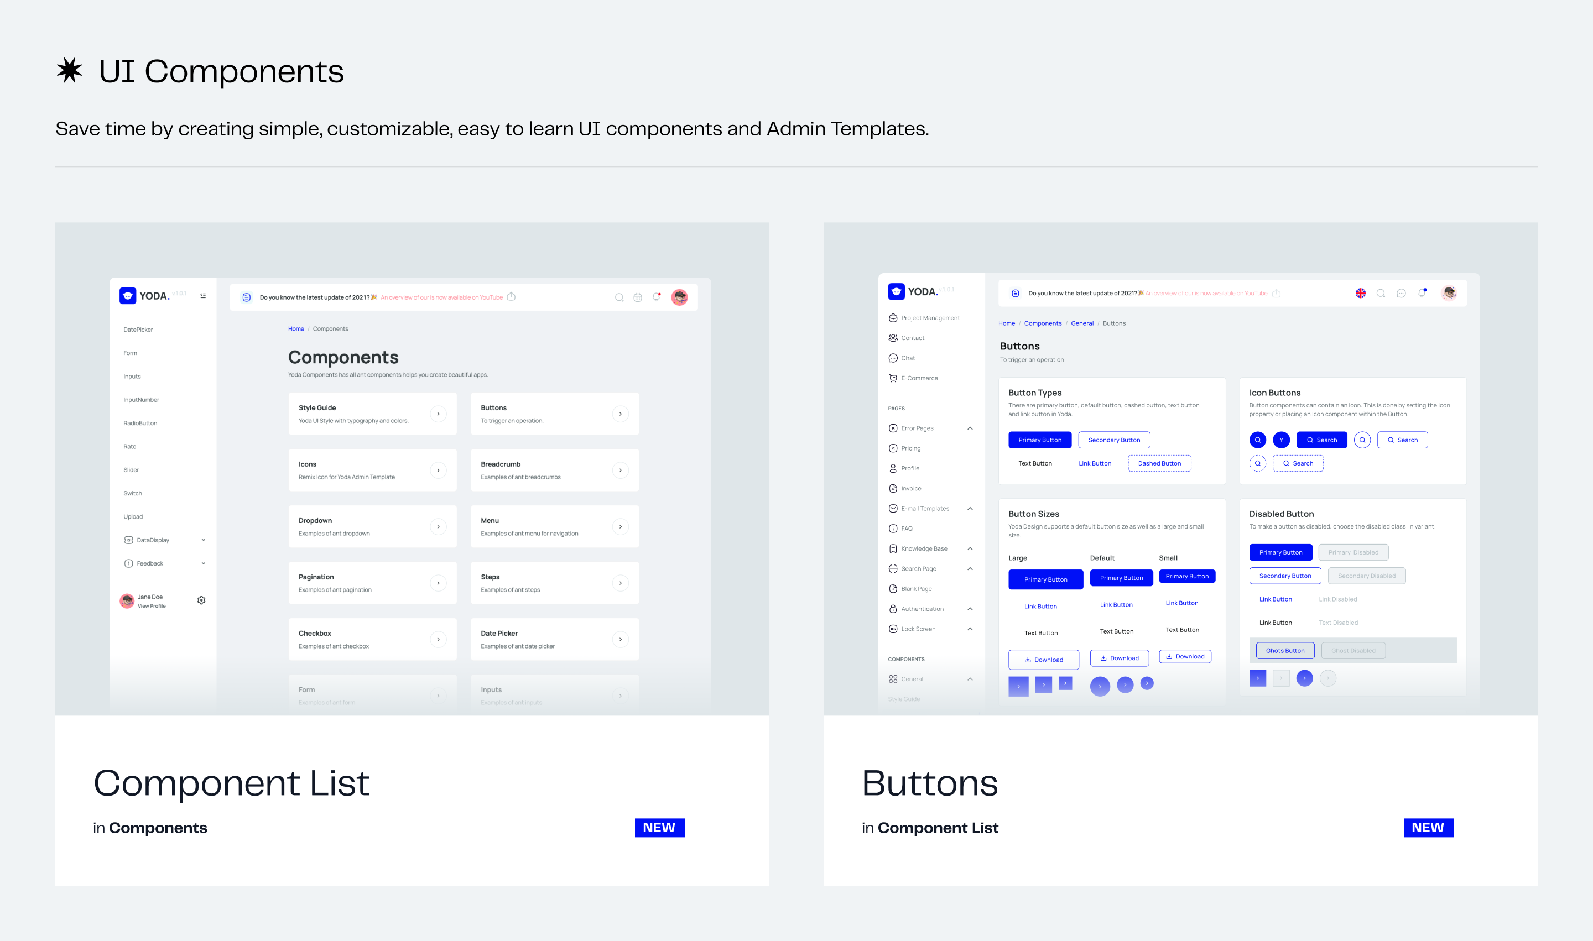Click Home breadcrumb in Component List panel
The image size is (1593, 941).
click(x=295, y=329)
